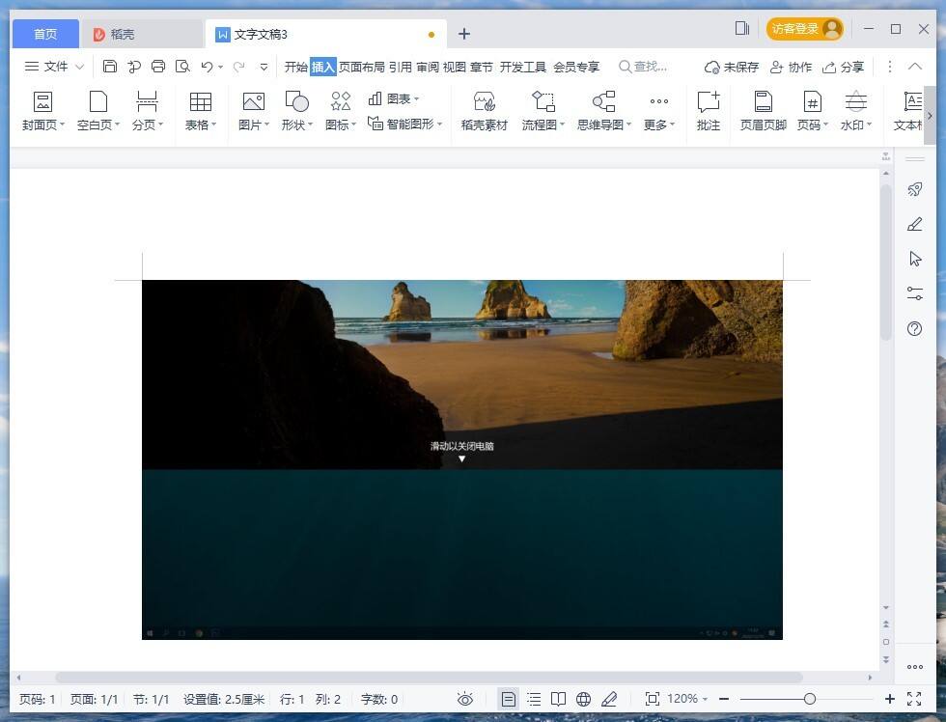Expand the quick access toolbar customize arrow
Screen dimensions: 946x722
(x=264, y=67)
